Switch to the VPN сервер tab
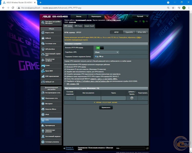The image size is (192, 153). click(x=68, y=26)
